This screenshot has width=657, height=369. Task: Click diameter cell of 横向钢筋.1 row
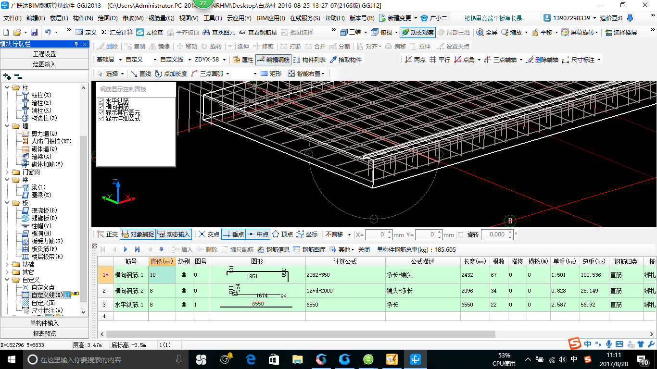[162, 275]
